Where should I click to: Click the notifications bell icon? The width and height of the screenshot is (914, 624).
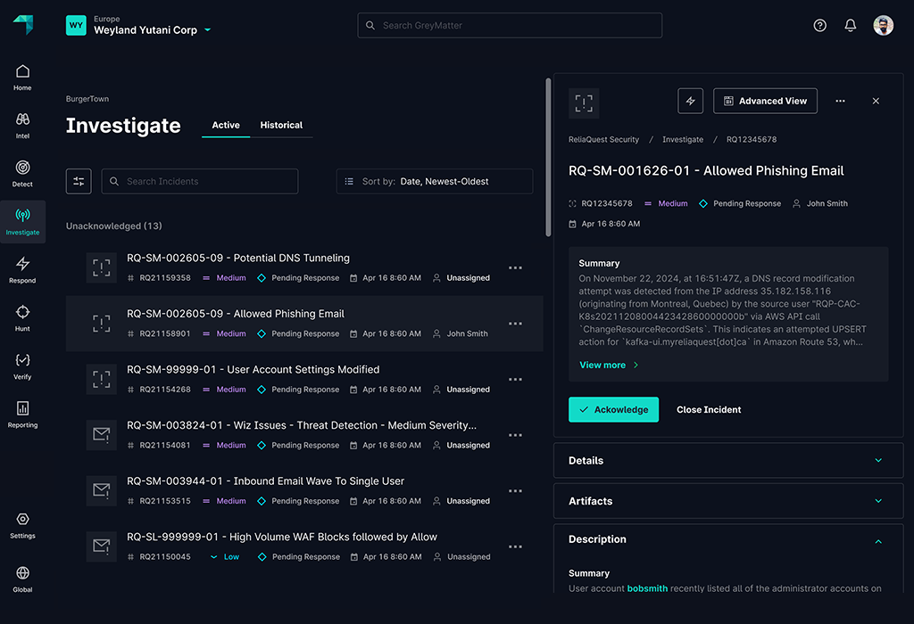(x=850, y=26)
